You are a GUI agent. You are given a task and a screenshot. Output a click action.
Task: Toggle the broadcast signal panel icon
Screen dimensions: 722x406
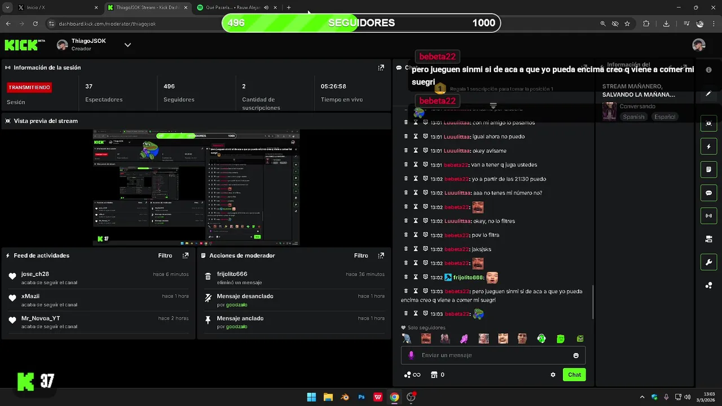708,216
